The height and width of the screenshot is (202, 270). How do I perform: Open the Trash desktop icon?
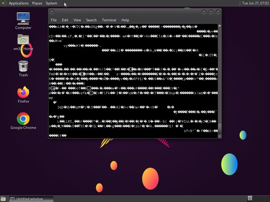(x=23, y=69)
